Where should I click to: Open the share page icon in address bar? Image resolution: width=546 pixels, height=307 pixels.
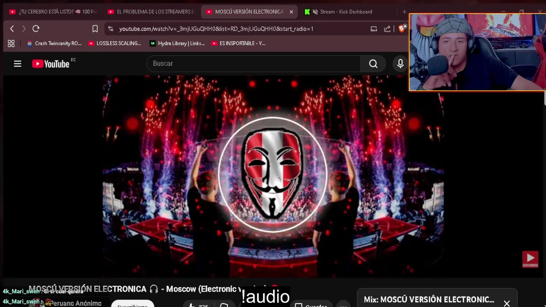click(387, 29)
